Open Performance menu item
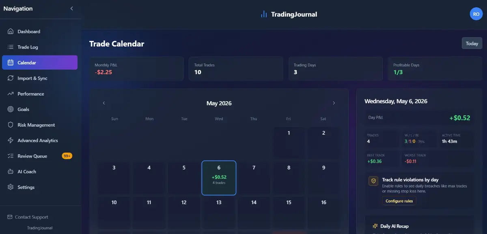Viewport: 487px width, 234px height. click(40, 94)
